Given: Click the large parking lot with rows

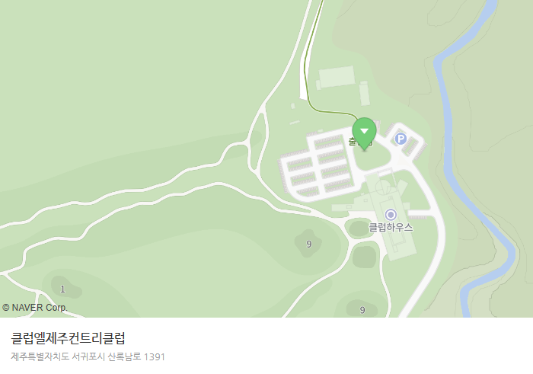Looking at the screenshot, I should coord(316,165).
